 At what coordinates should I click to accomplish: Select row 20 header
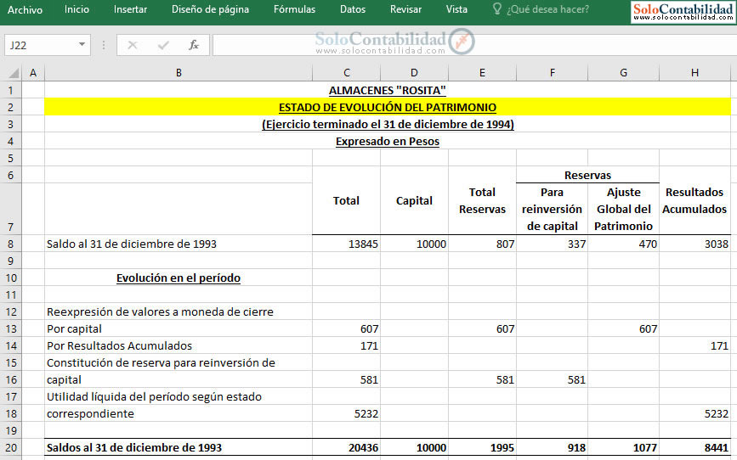pos(11,448)
